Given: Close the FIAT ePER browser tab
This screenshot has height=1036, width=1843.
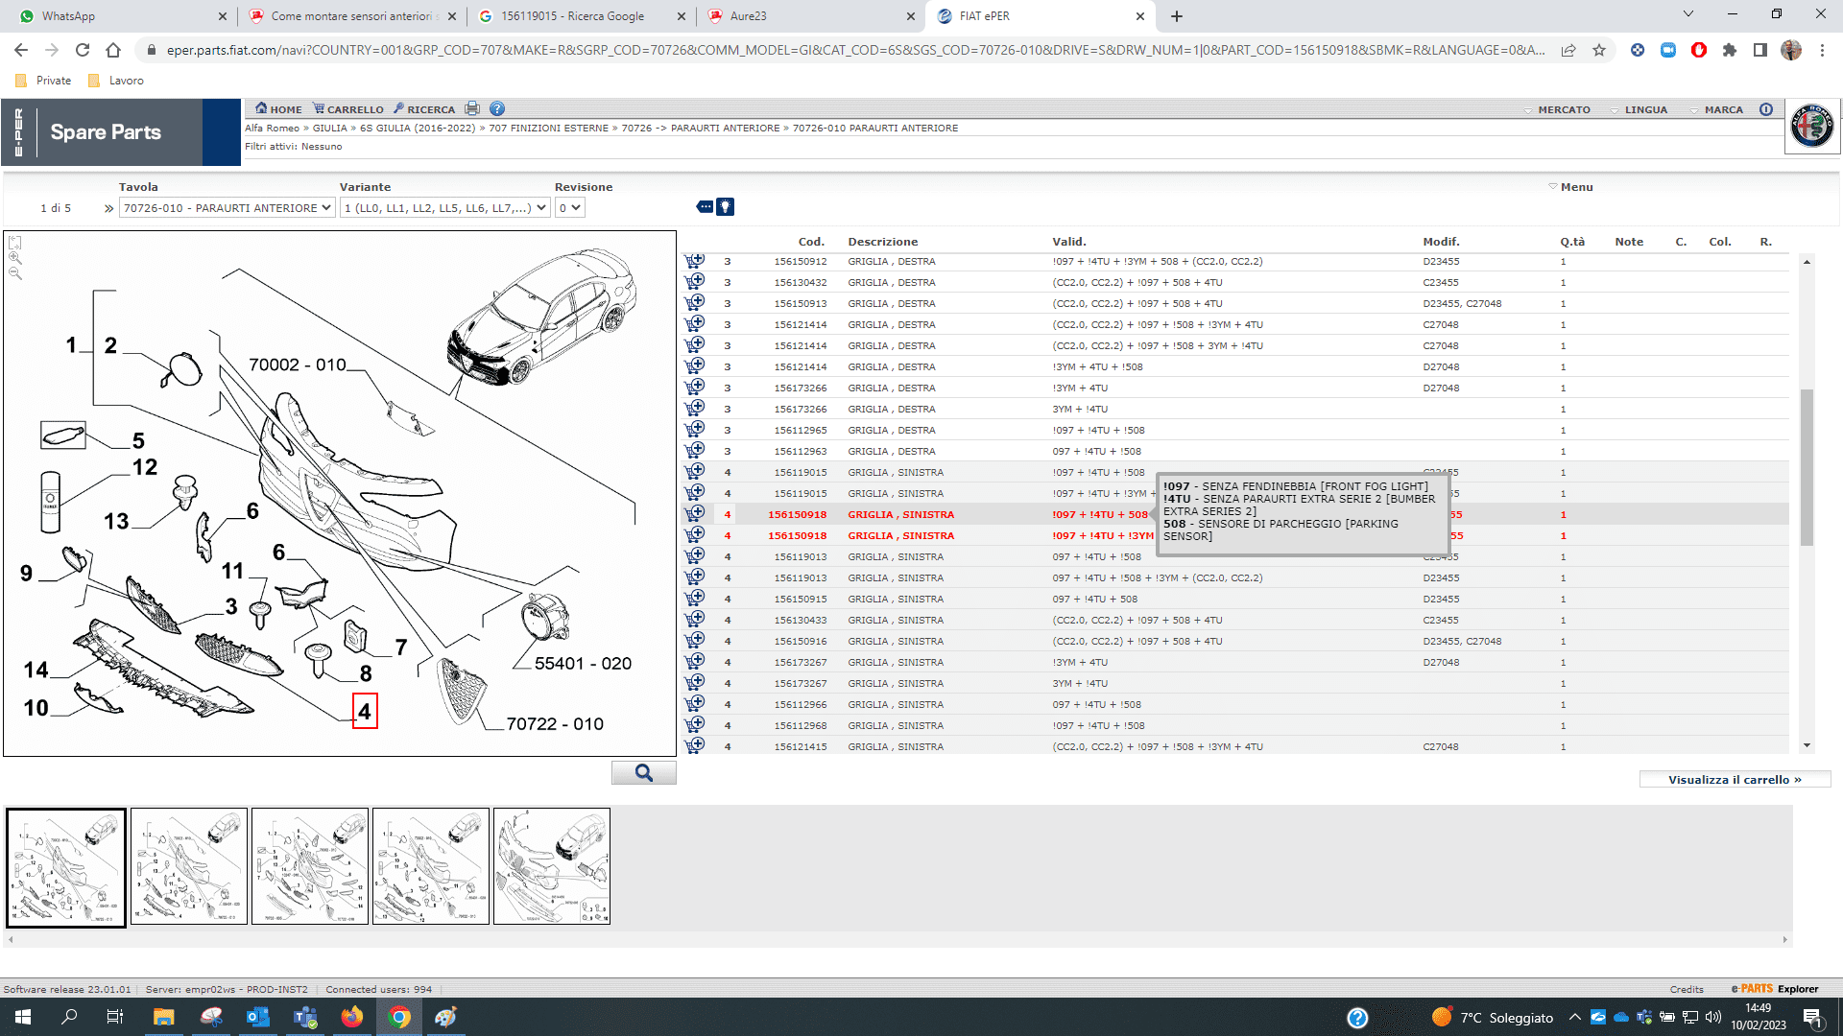Looking at the screenshot, I should coord(1140,16).
